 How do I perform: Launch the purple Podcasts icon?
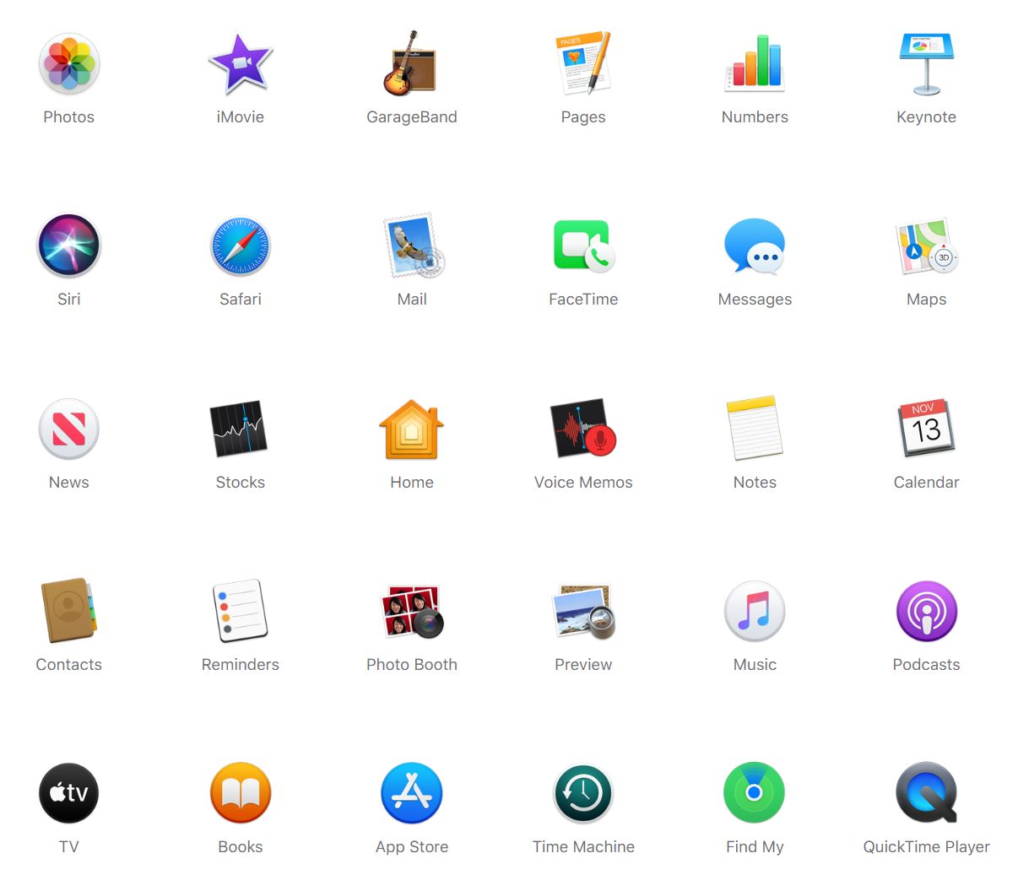pyautogui.click(x=927, y=611)
